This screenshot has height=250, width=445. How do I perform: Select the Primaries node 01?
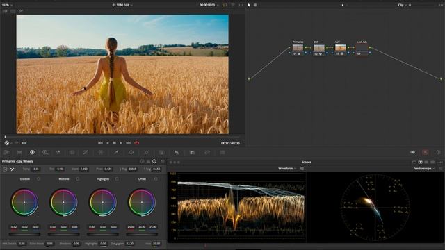(x=298, y=49)
